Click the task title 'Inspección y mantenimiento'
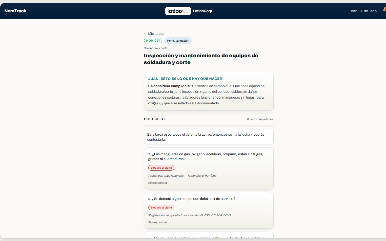Viewport: 386px width, 241px height. 201,59
